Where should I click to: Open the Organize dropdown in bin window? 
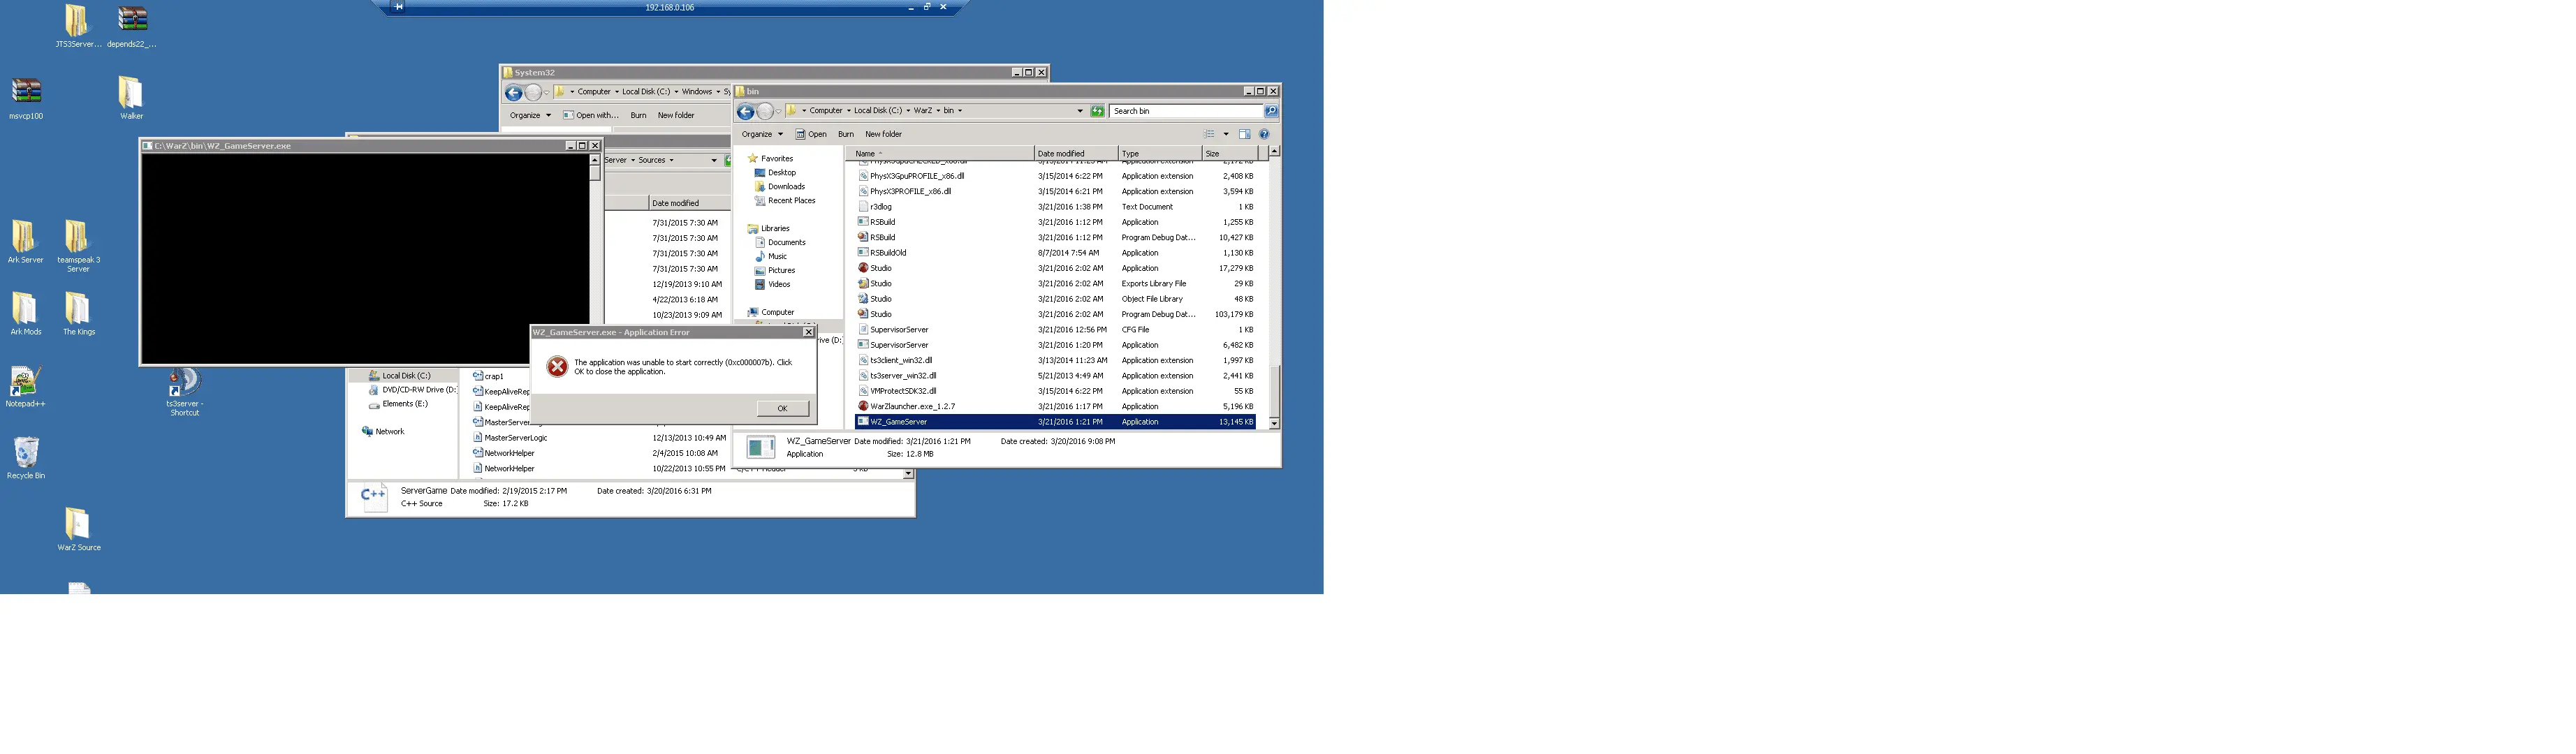coord(762,134)
